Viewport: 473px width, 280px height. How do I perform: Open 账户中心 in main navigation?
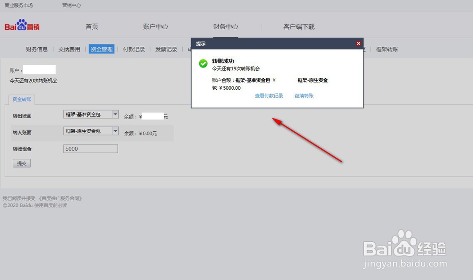tap(155, 26)
